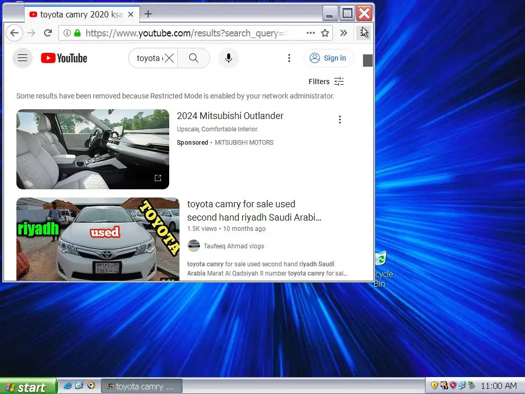The image size is (525, 394).
Task: Click the taskbar clock showing 11:00 AM
Action: click(x=498, y=386)
